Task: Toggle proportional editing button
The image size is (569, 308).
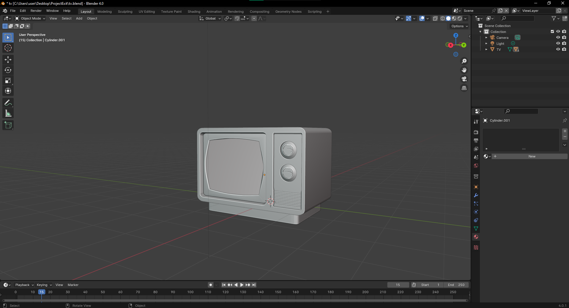Action: point(254,18)
